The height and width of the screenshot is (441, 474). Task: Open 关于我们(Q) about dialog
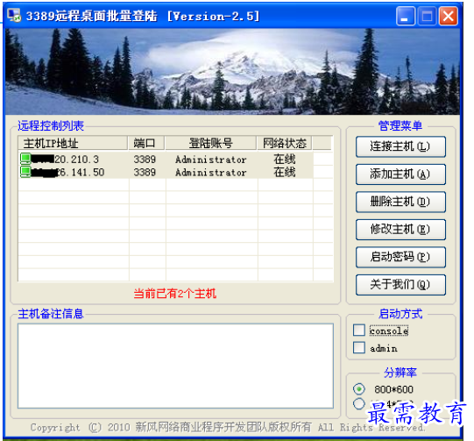[x=400, y=285]
